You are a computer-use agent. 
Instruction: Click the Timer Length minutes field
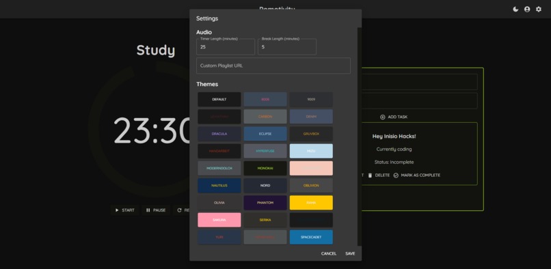(x=226, y=46)
